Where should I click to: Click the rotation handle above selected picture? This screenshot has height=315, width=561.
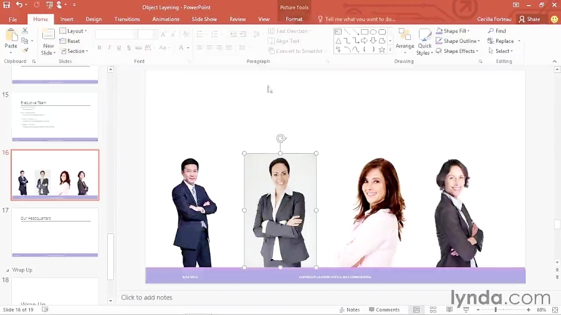click(281, 139)
